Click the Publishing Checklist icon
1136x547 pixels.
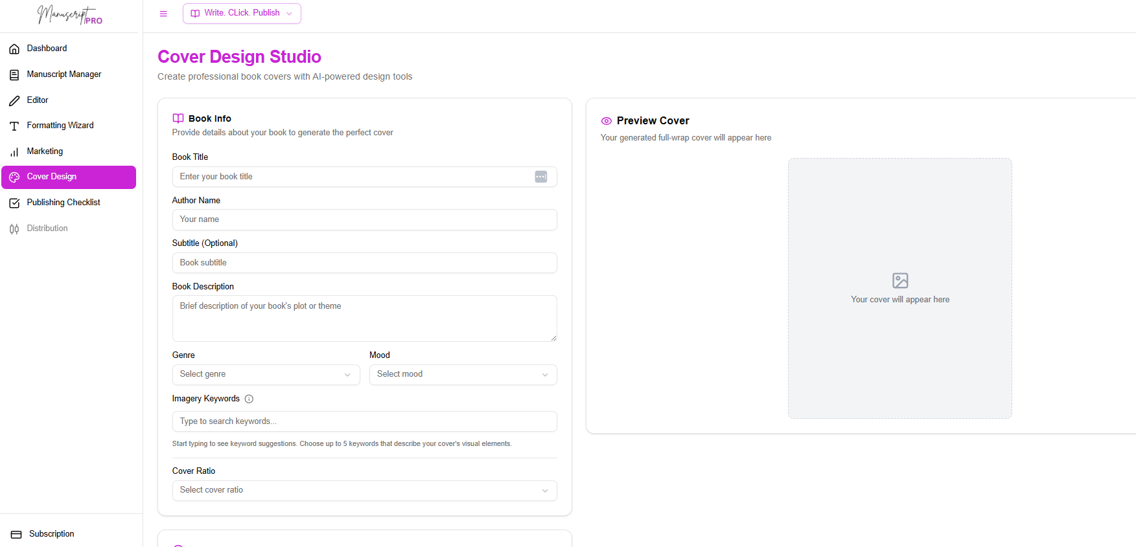point(14,203)
